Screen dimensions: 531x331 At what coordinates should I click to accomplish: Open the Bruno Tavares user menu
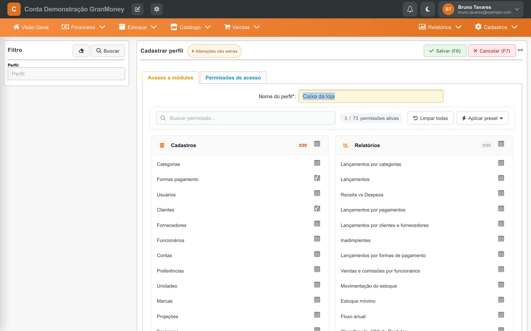(x=481, y=9)
